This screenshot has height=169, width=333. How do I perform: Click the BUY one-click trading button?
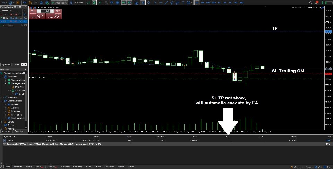[58, 11]
